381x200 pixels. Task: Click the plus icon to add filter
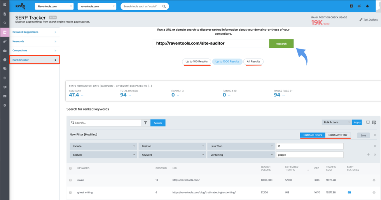368,154
